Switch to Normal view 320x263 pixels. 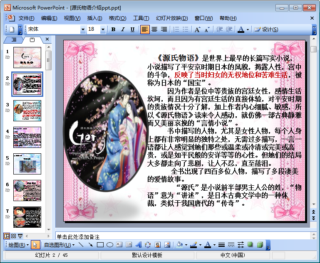click(x=7, y=236)
